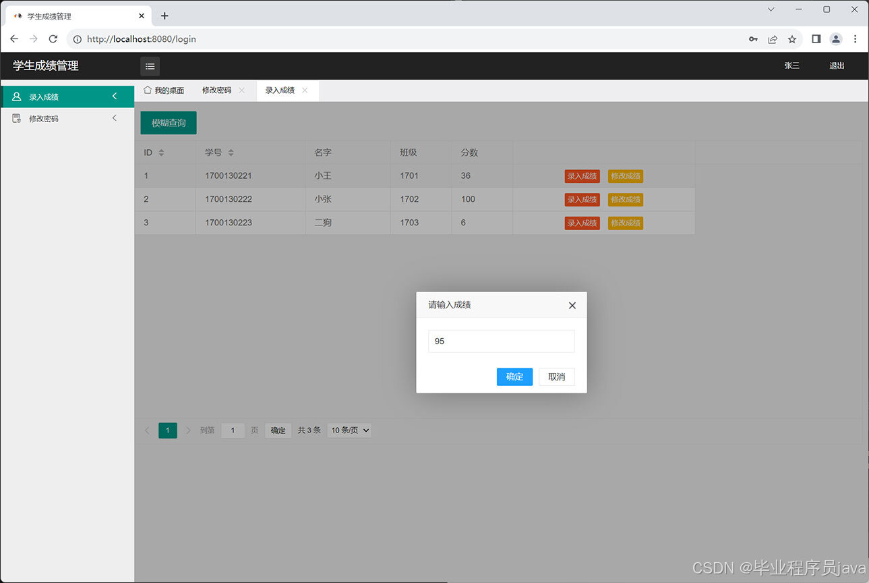
Task: Open the 10 条/页 page size dropdown
Action: [x=349, y=431]
